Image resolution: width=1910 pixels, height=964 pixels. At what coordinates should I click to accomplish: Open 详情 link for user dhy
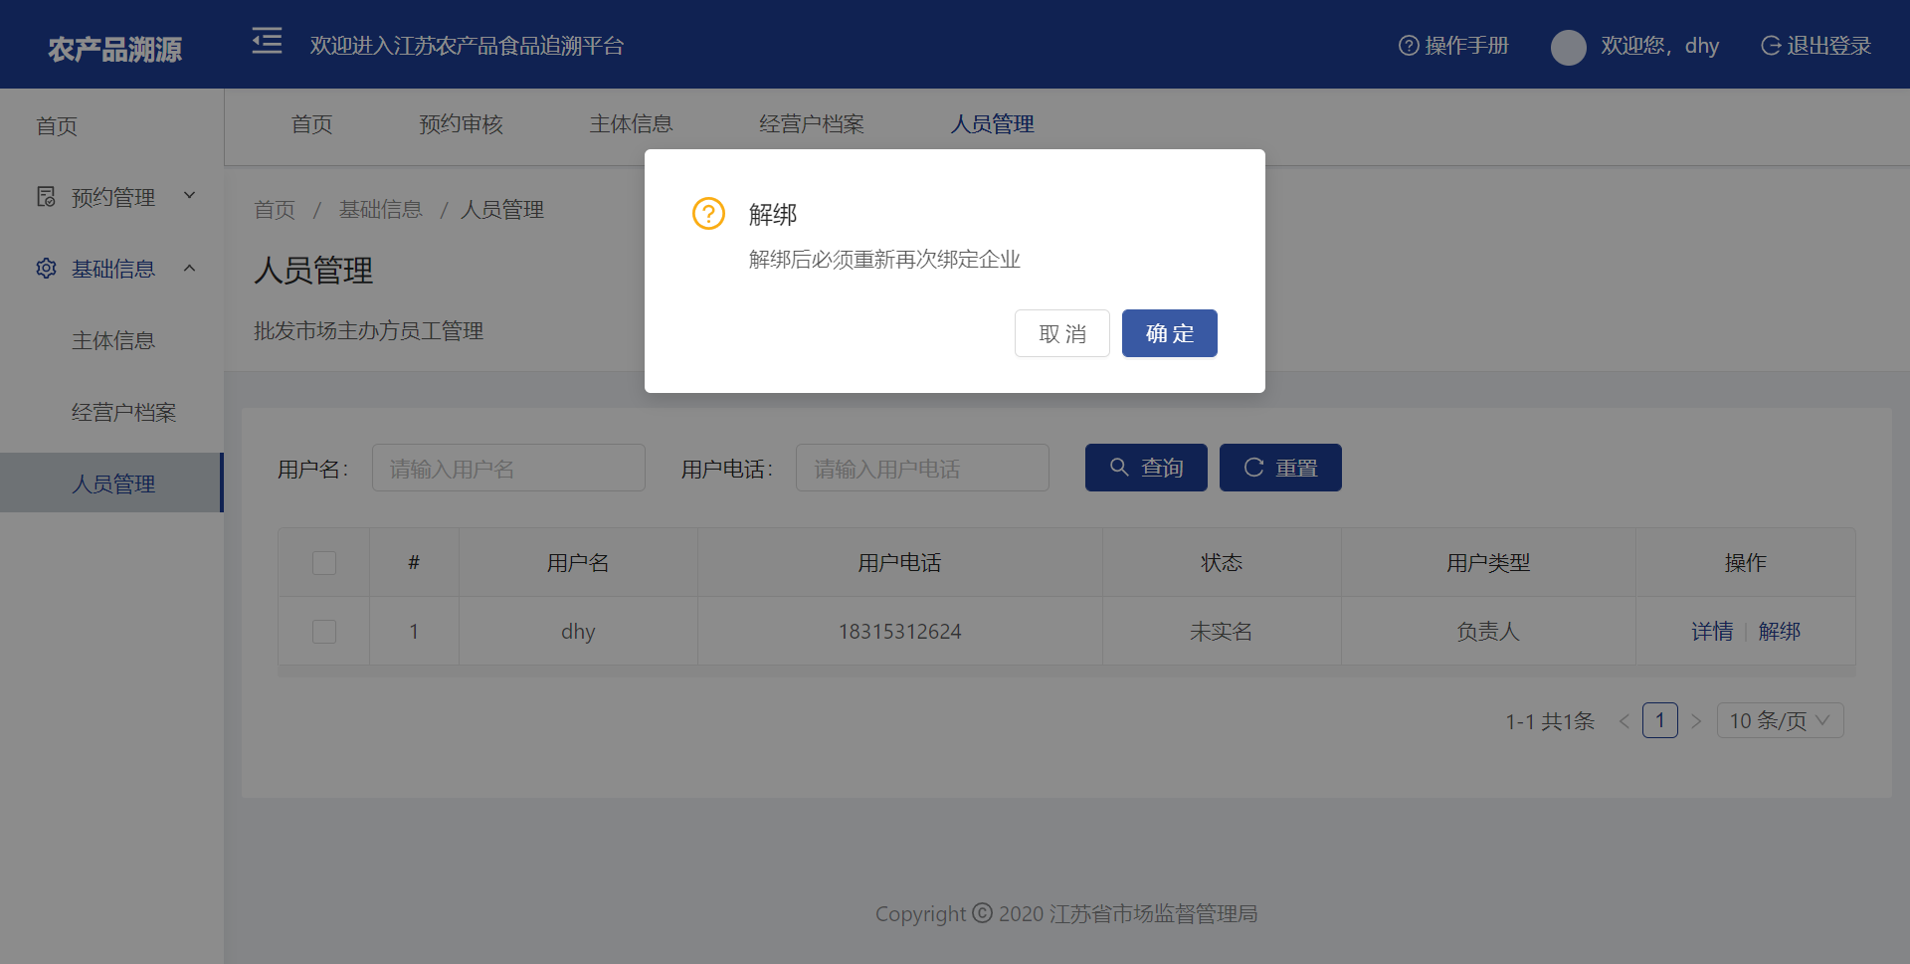click(x=1711, y=632)
